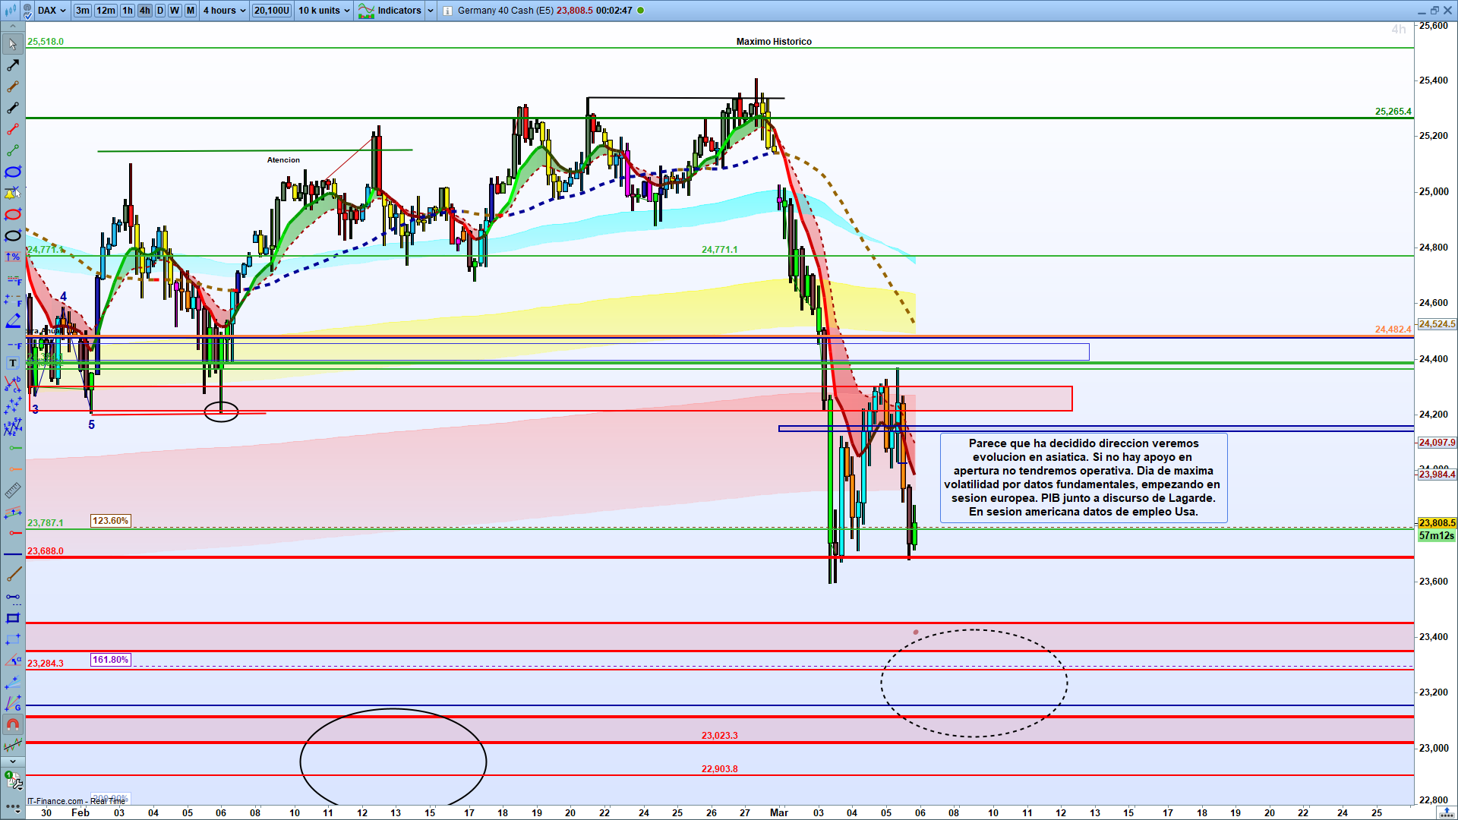
Task: Select the weekly W timeframe button
Action: 175,11
